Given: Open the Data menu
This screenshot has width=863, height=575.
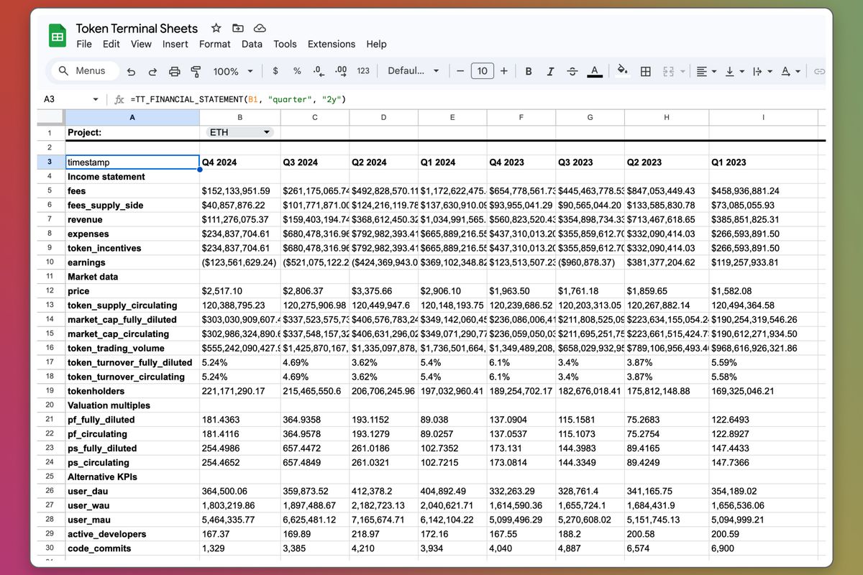Looking at the screenshot, I should [x=252, y=44].
